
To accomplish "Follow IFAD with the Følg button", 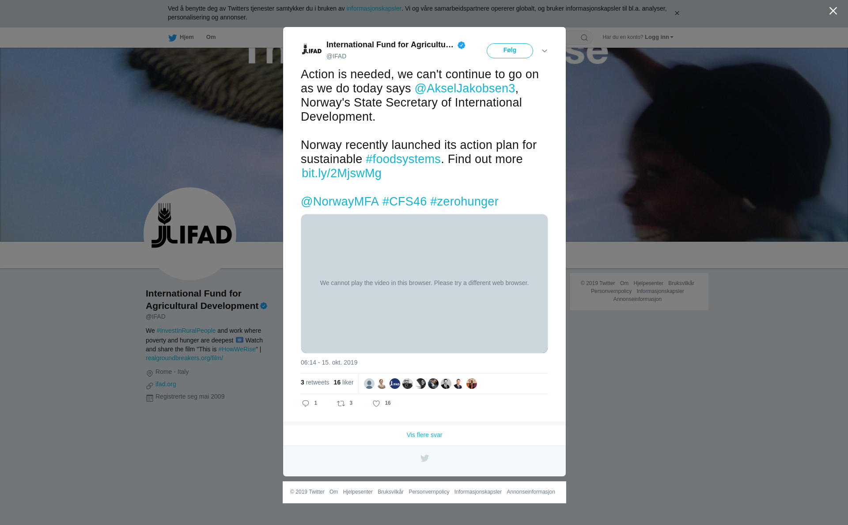I will click(510, 51).
